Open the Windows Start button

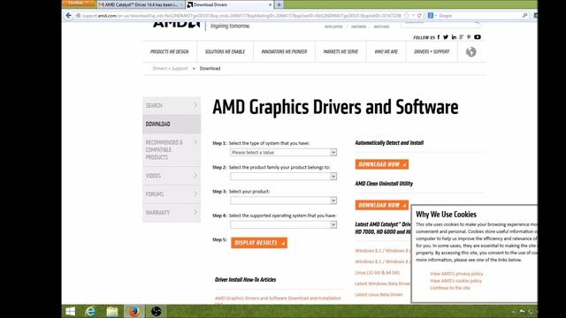coord(71,311)
